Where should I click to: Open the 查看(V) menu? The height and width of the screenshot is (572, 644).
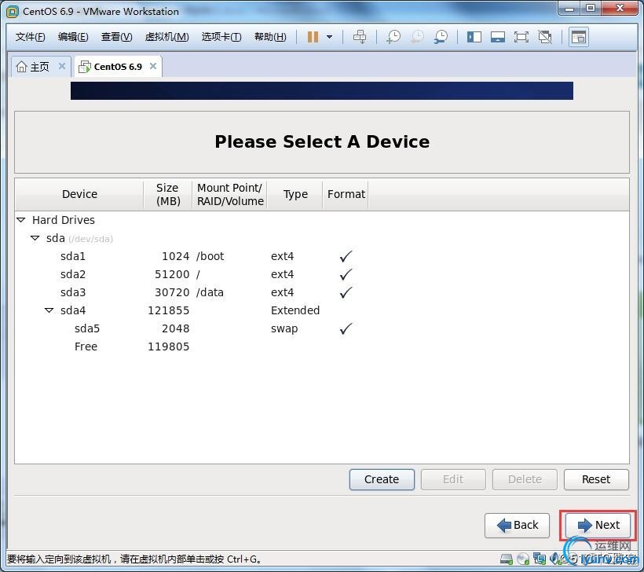tap(117, 37)
